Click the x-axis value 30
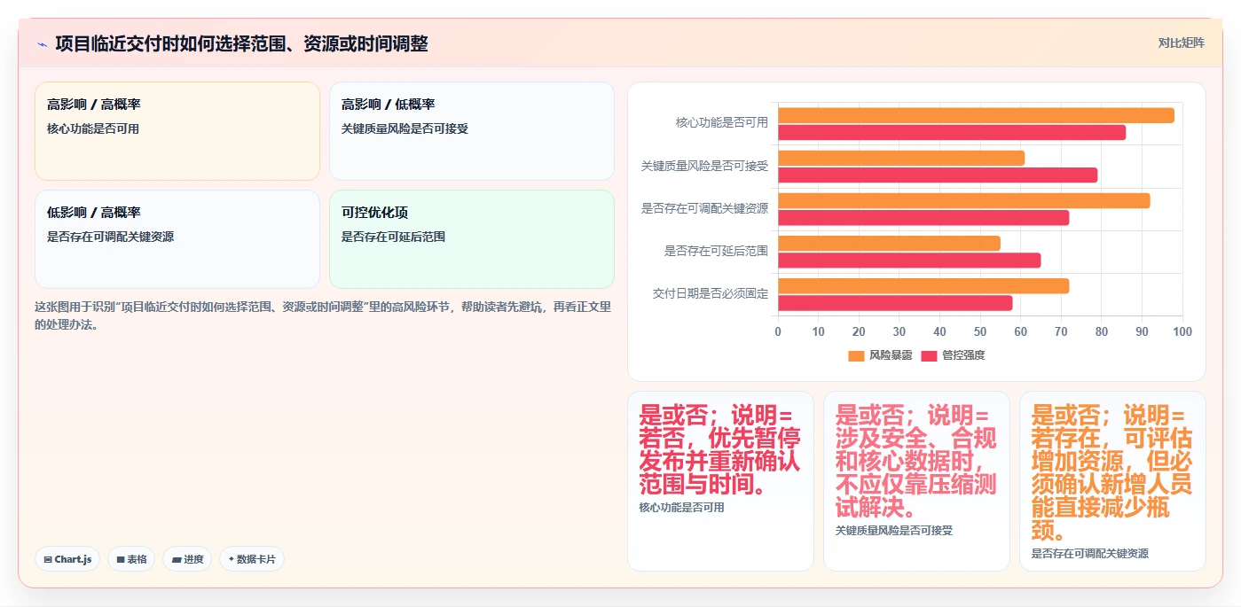Screen dimensions: 1241x607 [899, 331]
